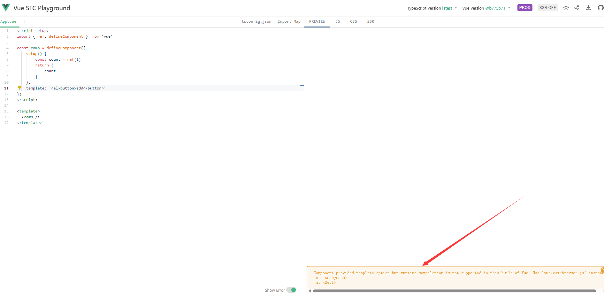Expand the TypeScript Version dropdown
604x293 pixels.
(x=432, y=8)
